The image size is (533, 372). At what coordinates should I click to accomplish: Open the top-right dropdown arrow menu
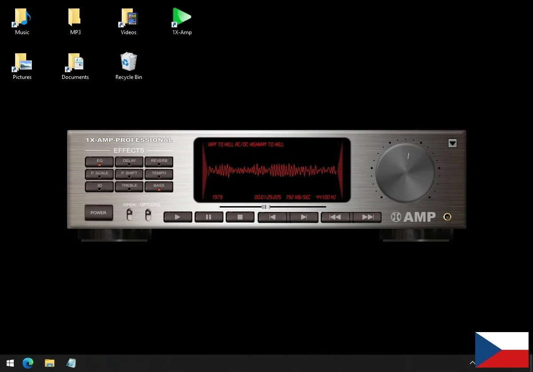click(x=452, y=143)
